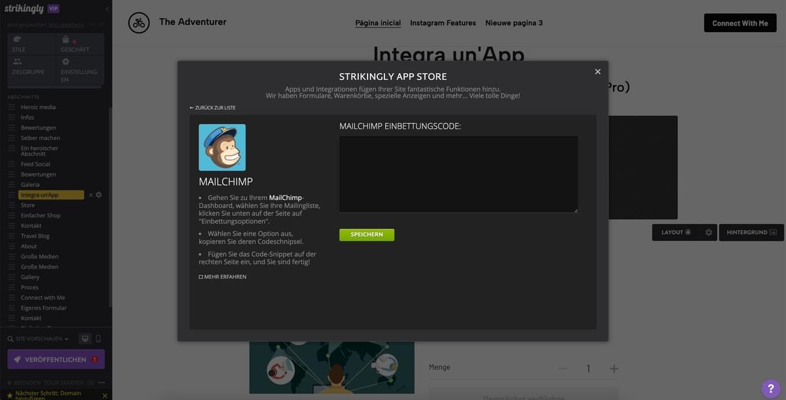Open settings gear for Integra un'App section

tap(99, 195)
